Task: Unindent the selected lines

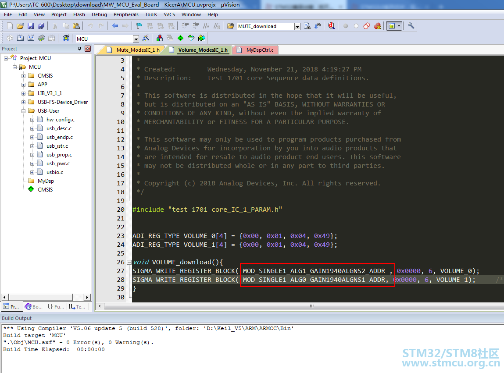Action: (x=196, y=26)
